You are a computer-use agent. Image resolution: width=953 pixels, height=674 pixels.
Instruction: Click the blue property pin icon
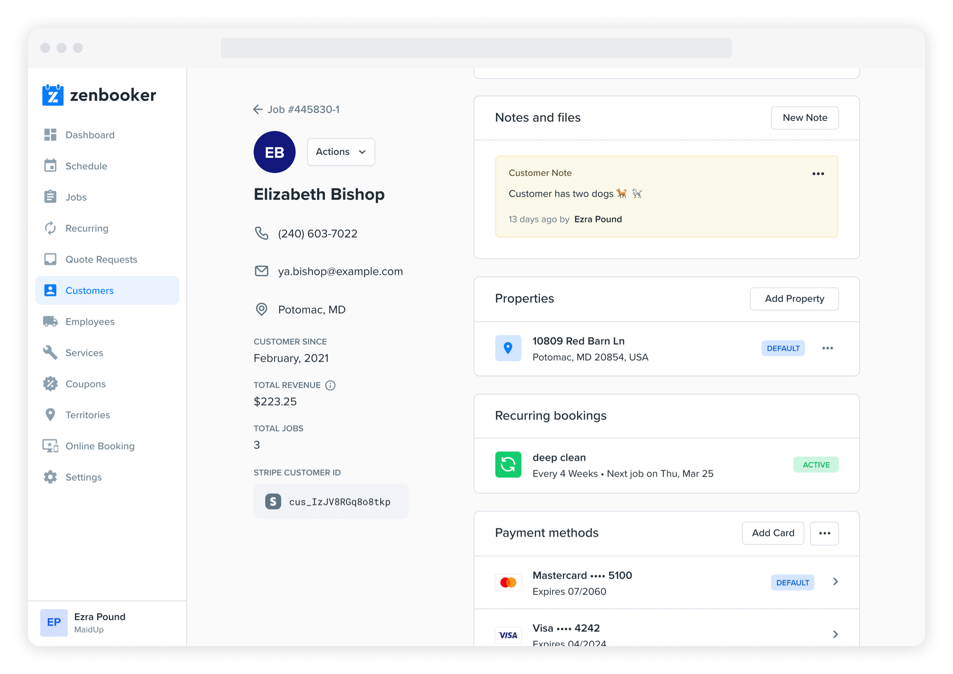click(508, 348)
